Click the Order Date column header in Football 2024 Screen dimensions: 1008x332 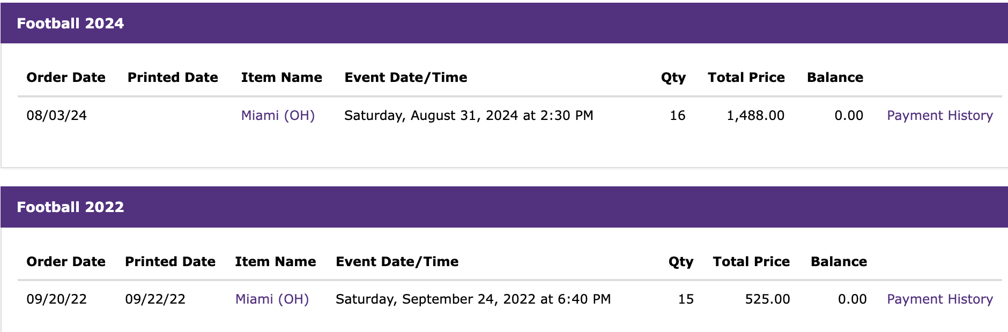(x=66, y=78)
